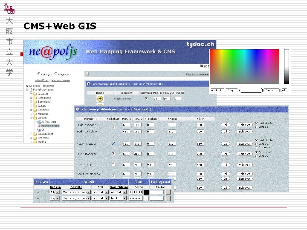307x230 pixels.
Task: Click the Bilbao folder icon
Action: point(35,106)
